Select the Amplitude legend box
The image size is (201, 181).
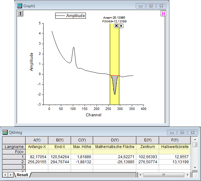(x=70, y=16)
